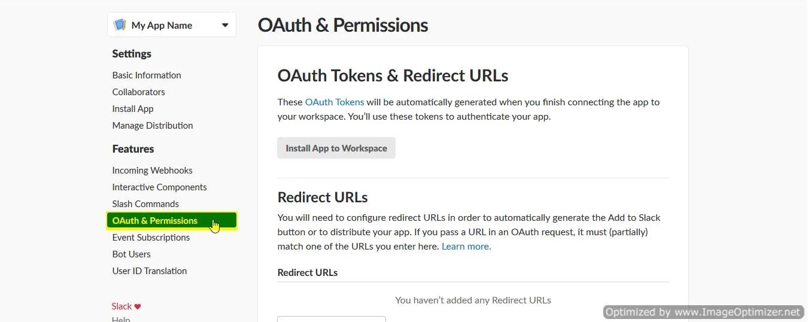Click the partially visible Redirect URL button
This screenshot has width=808, height=322.
332,319
